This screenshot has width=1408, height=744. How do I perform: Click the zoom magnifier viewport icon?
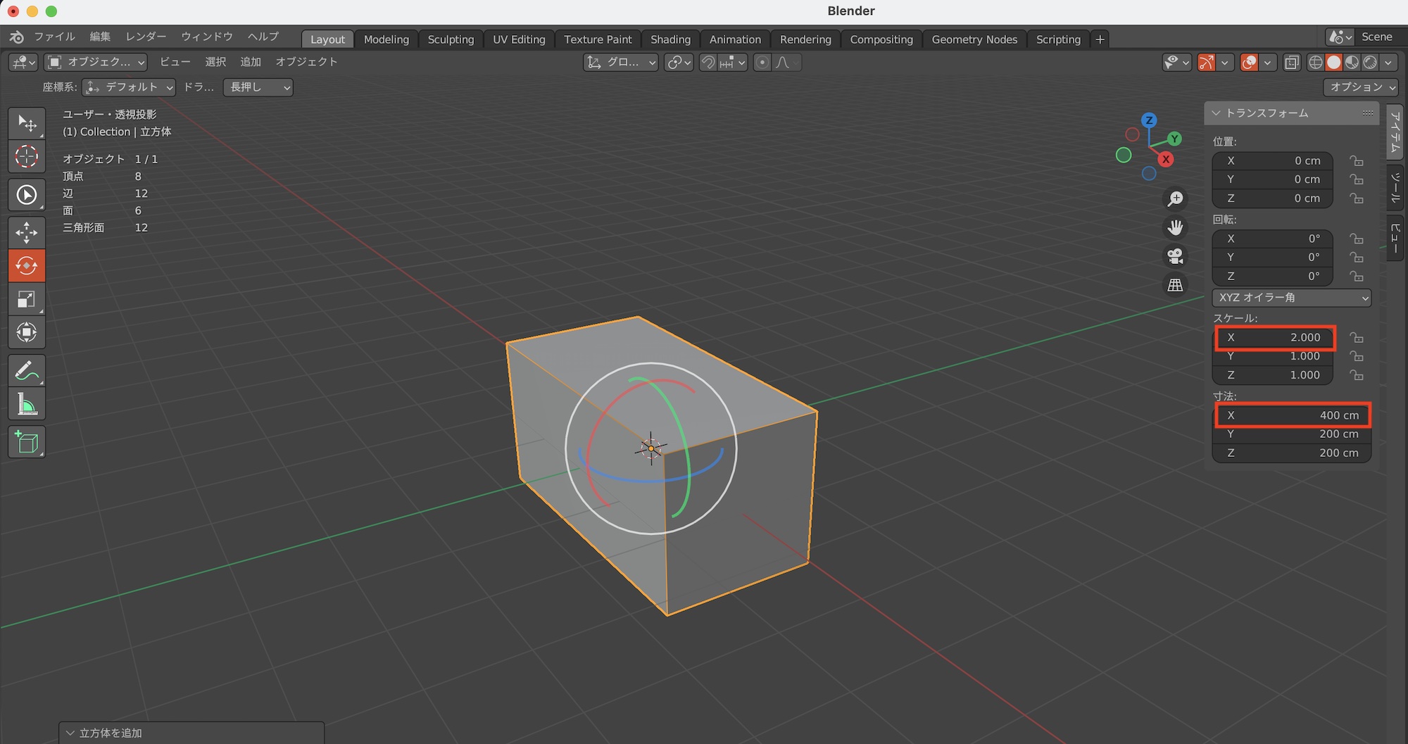[1175, 199]
